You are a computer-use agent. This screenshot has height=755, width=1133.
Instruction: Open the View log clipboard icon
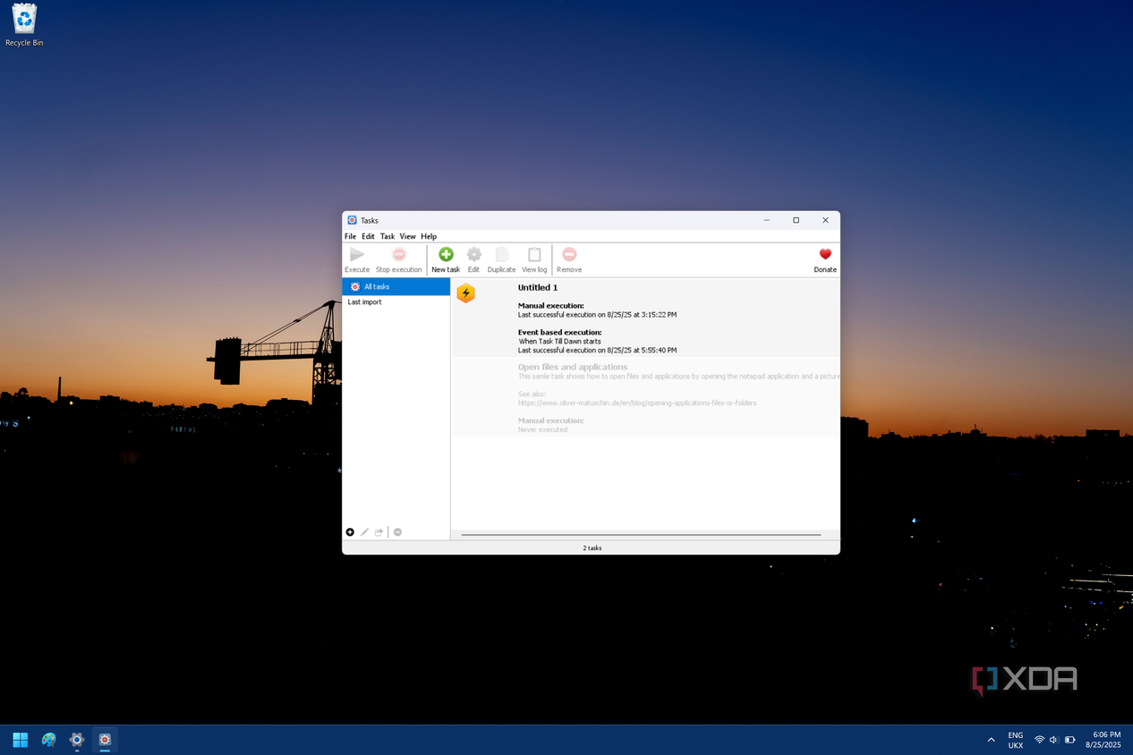coord(534,255)
